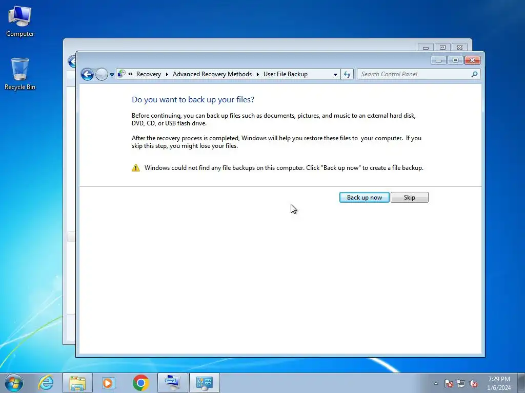Click heading Do you want to back up your files?

tap(193, 100)
